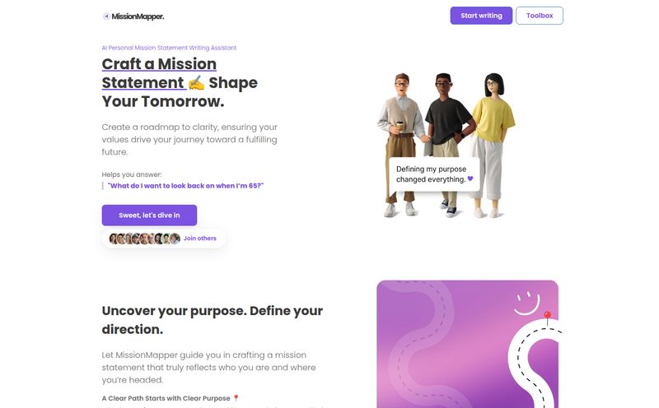The height and width of the screenshot is (408, 659).
Task: Click the writing hand emoji in headline
Action: 196,83
